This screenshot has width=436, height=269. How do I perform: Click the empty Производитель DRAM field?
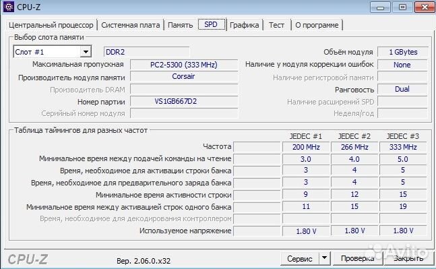tap(184, 90)
